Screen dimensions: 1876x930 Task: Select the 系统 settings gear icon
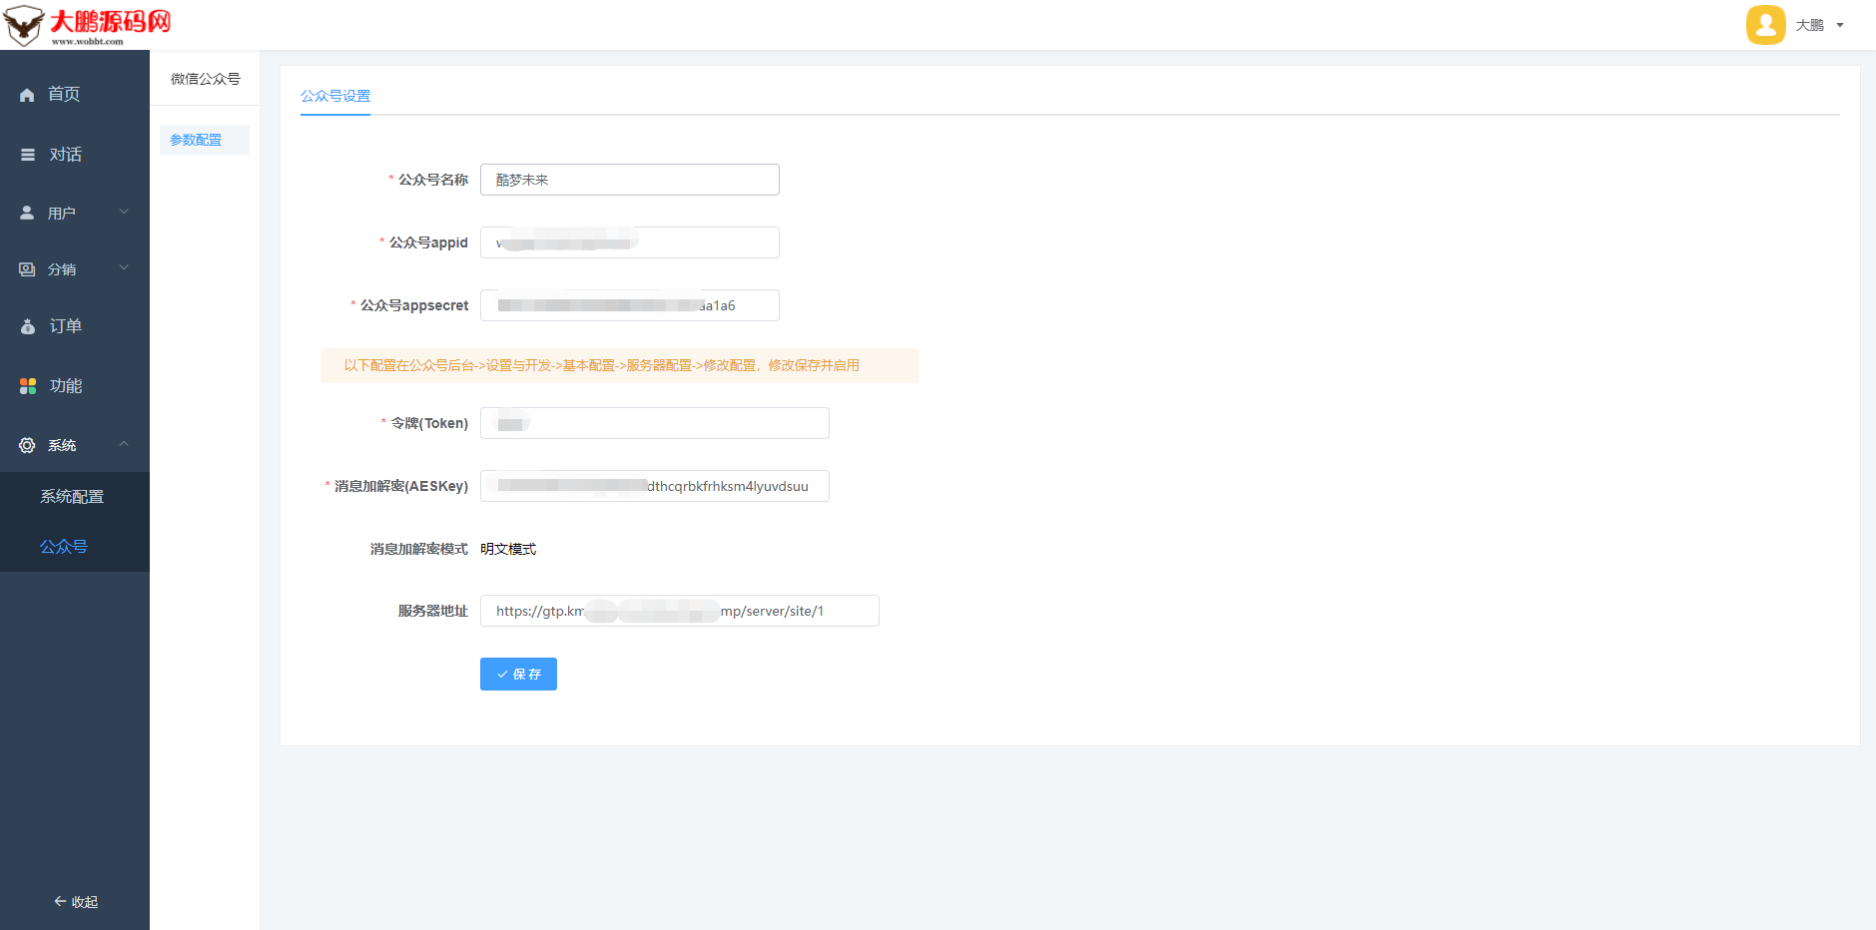(27, 445)
